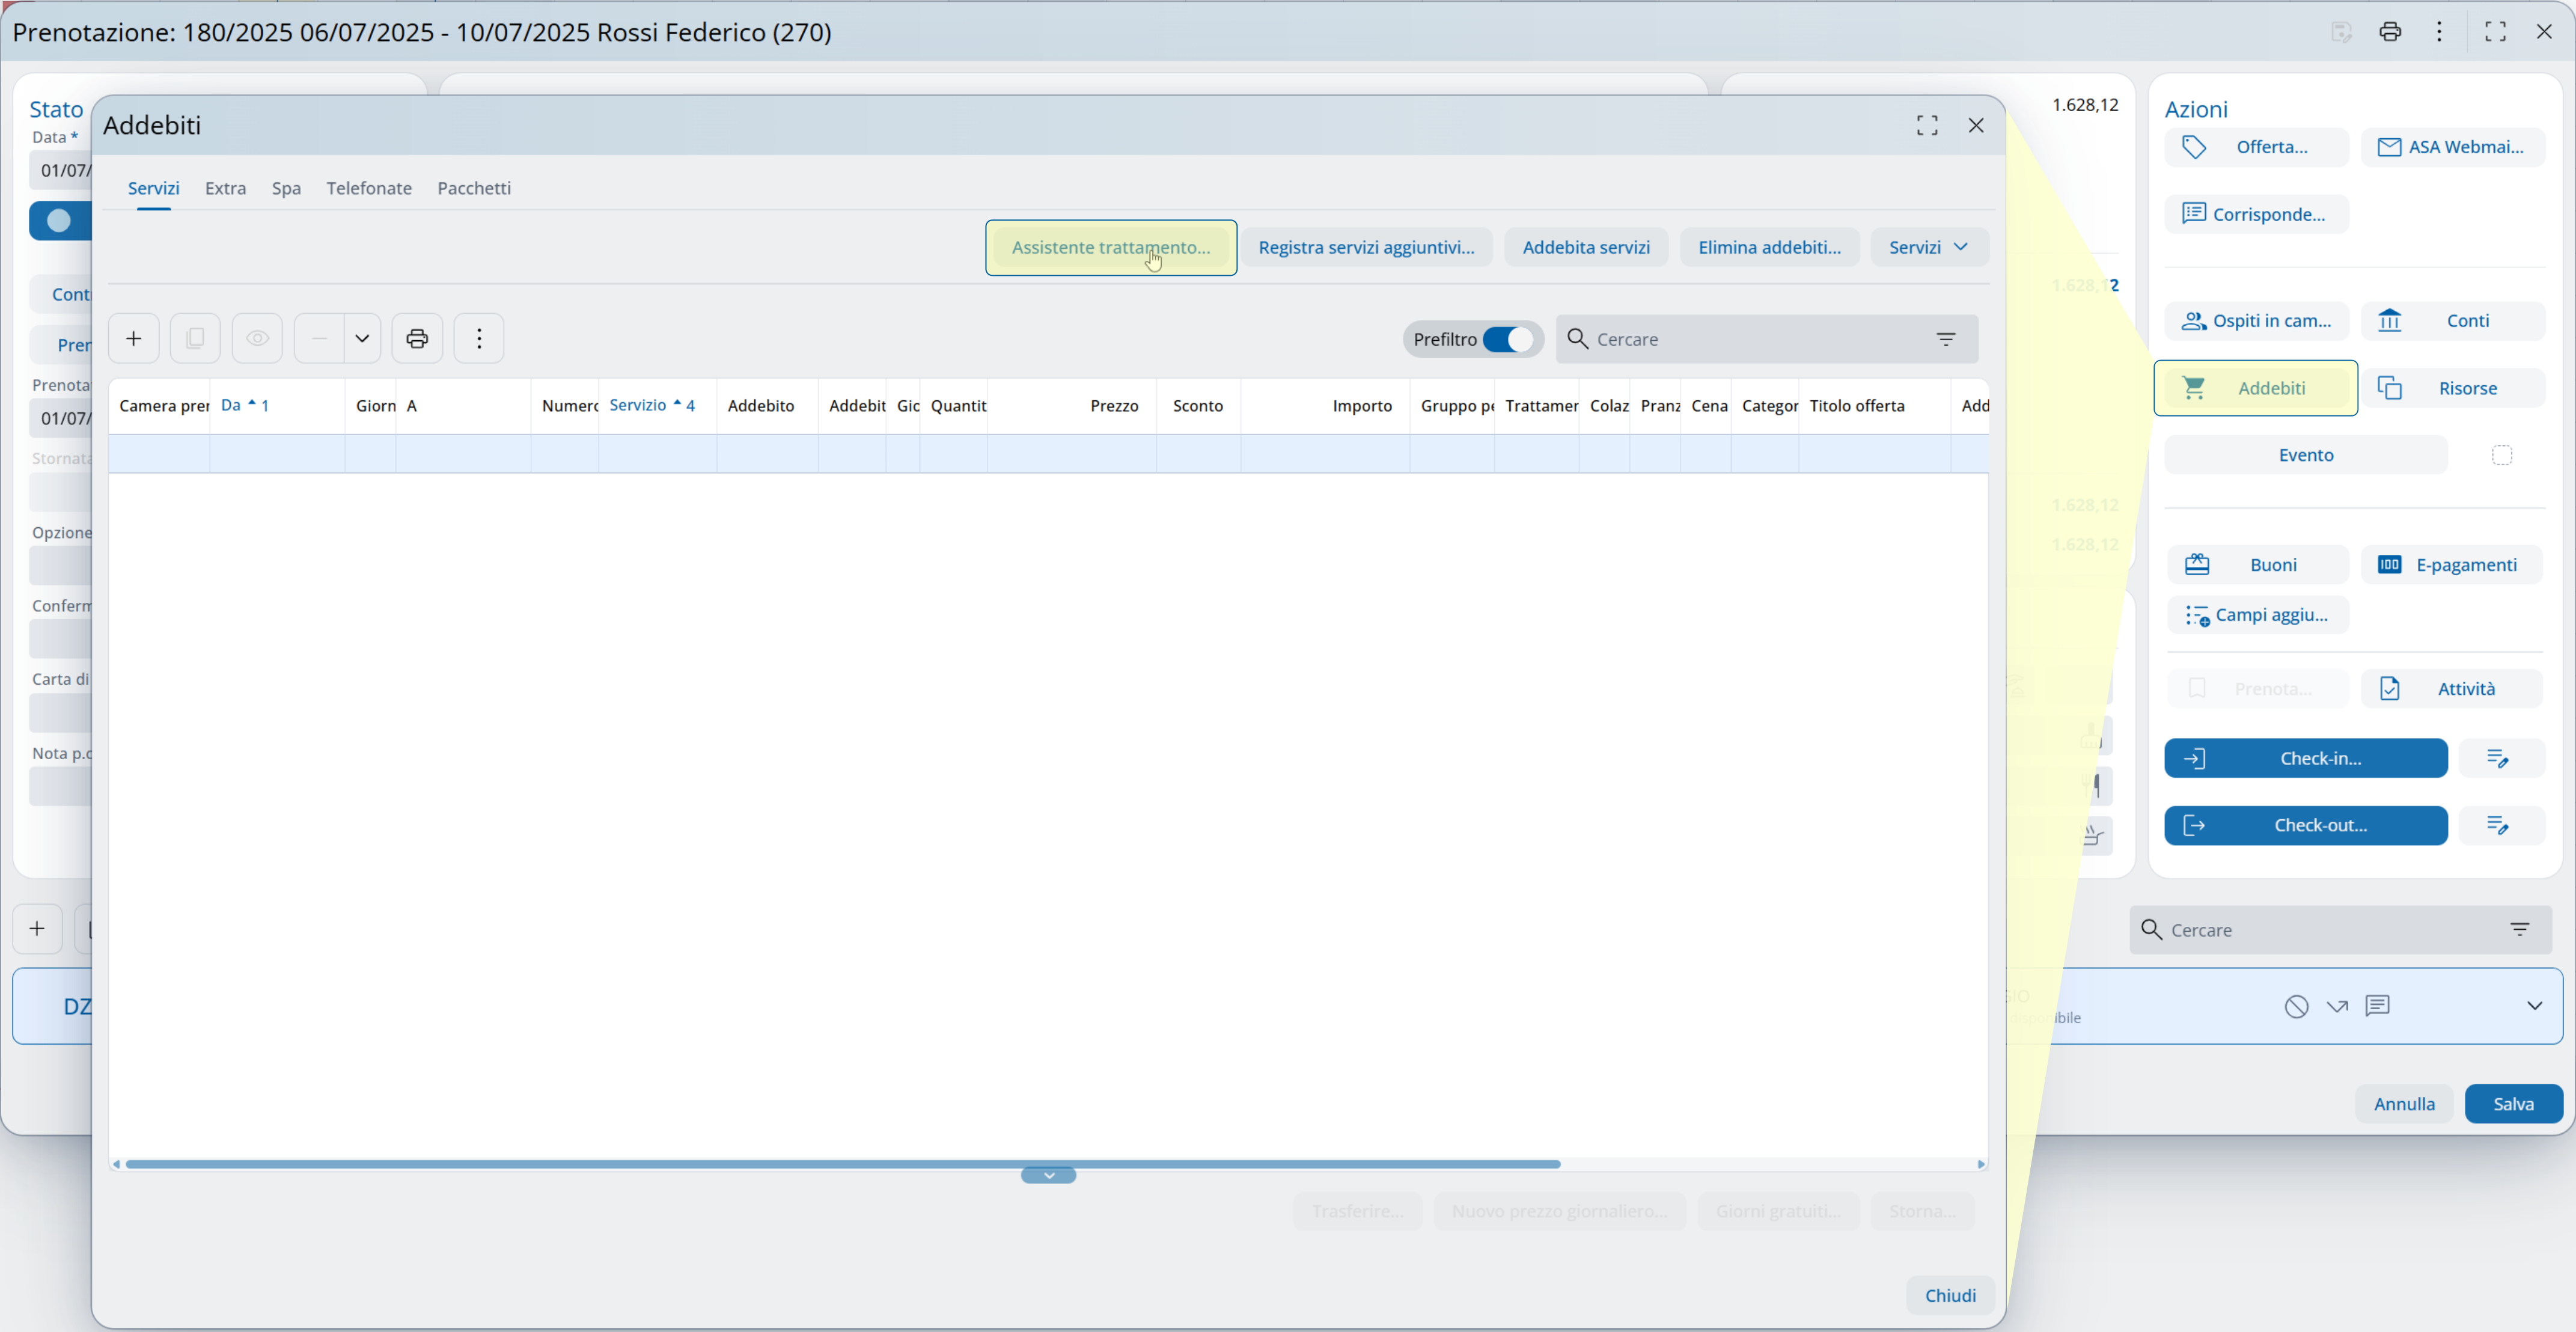Click the horizontal scrollbar of the grid
The height and width of the screenshot is (1332, 2576).
tap(842, 1164)
